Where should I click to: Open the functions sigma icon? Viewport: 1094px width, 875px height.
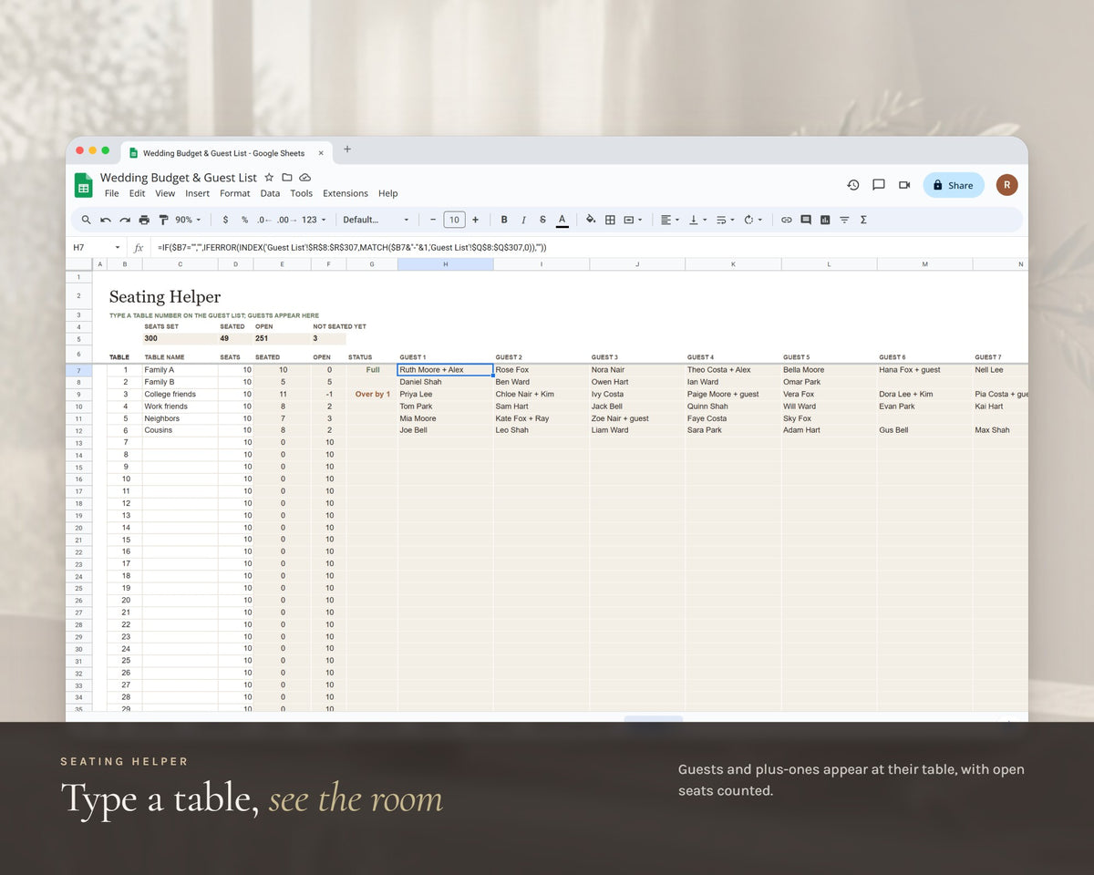[x=863, y=220]
